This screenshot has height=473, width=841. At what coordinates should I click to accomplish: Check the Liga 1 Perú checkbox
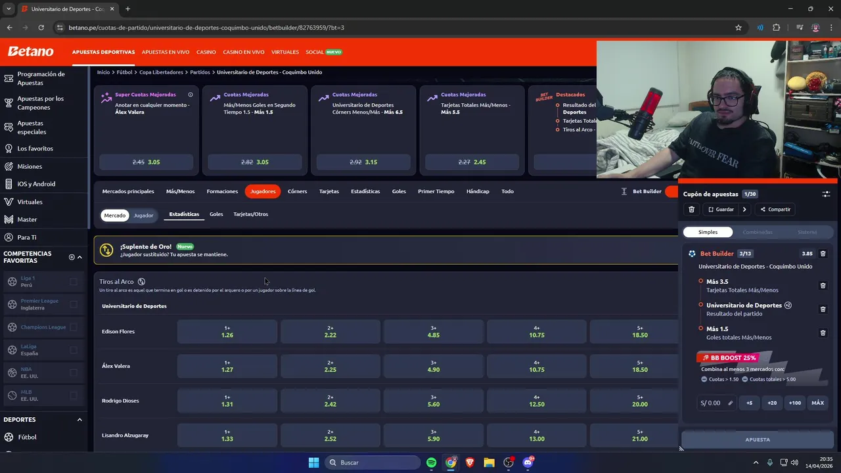click(74, 282)
